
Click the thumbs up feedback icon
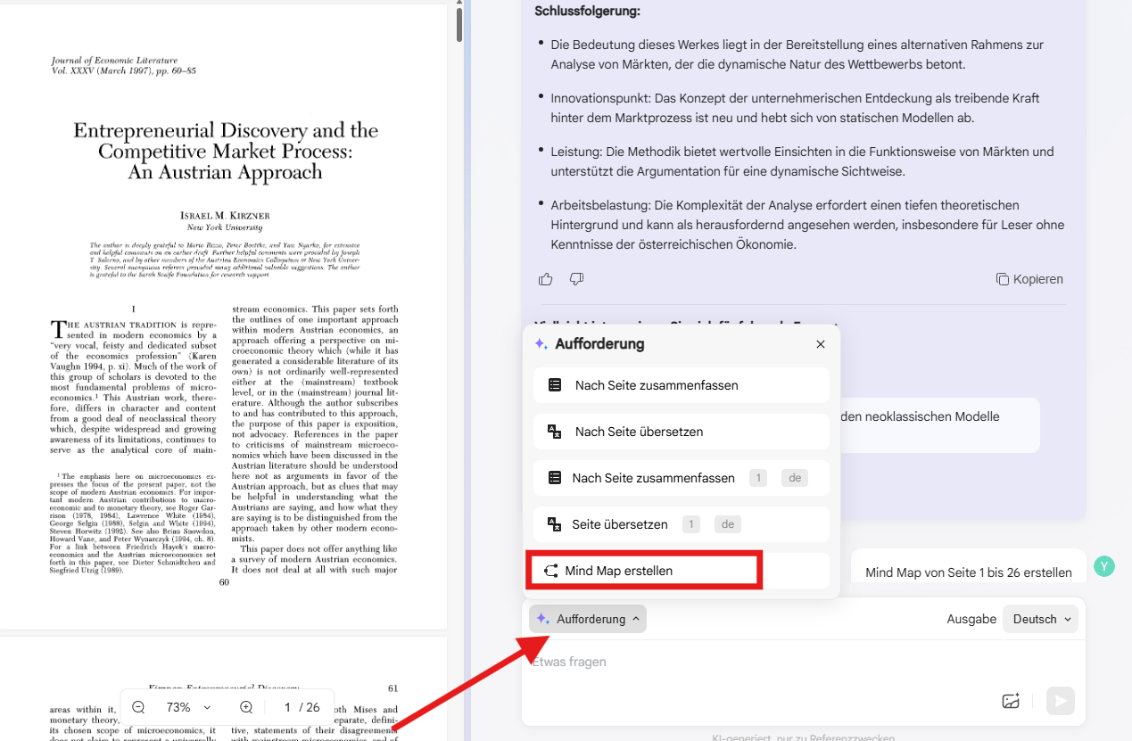coord(546,279)
